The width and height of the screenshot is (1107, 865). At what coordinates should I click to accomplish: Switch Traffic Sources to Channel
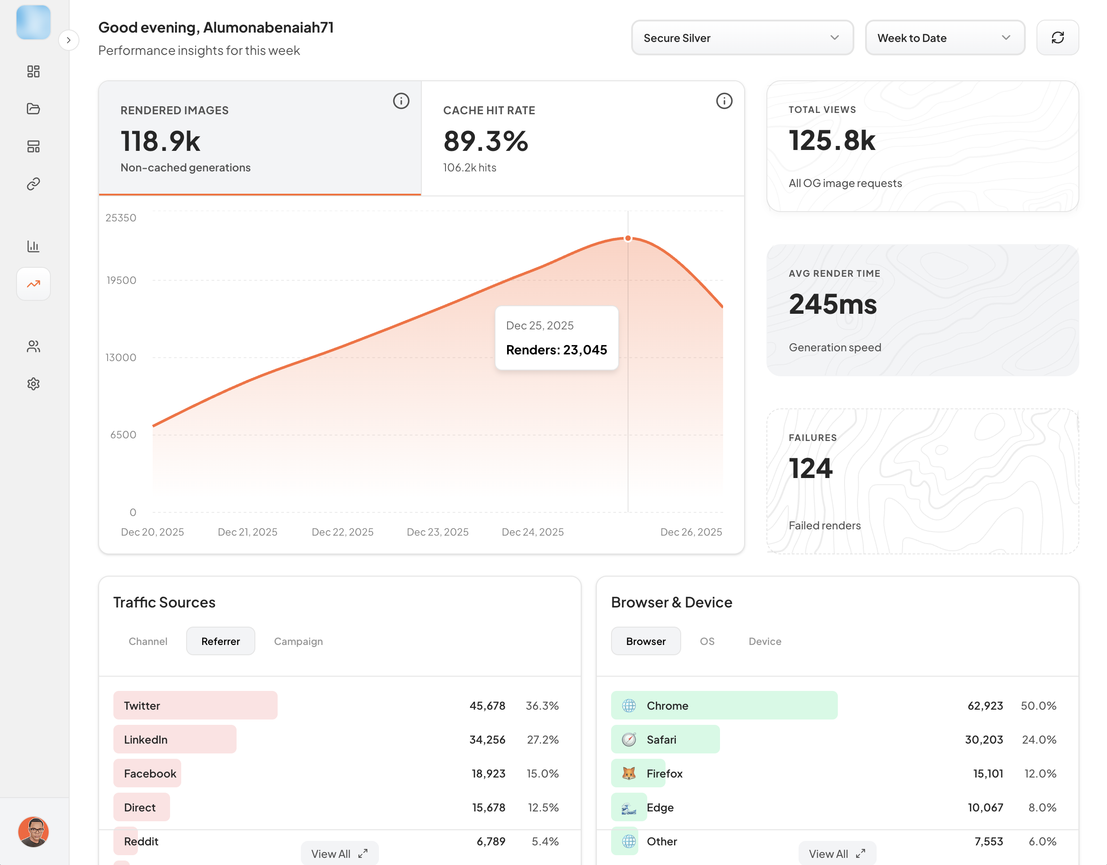(147, 641)
